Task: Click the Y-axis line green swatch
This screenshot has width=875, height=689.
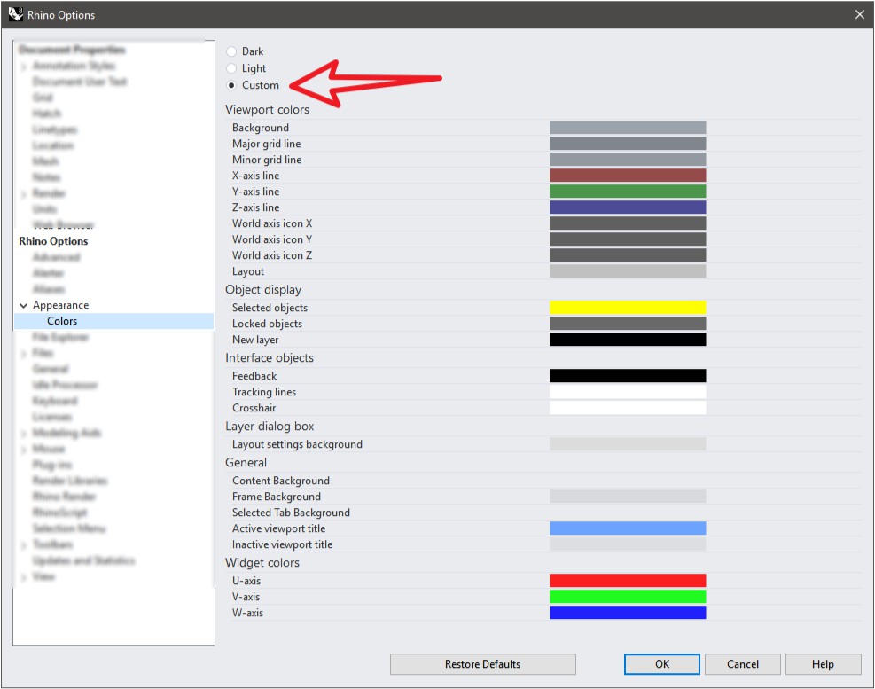Action: (x=628, y=191)
